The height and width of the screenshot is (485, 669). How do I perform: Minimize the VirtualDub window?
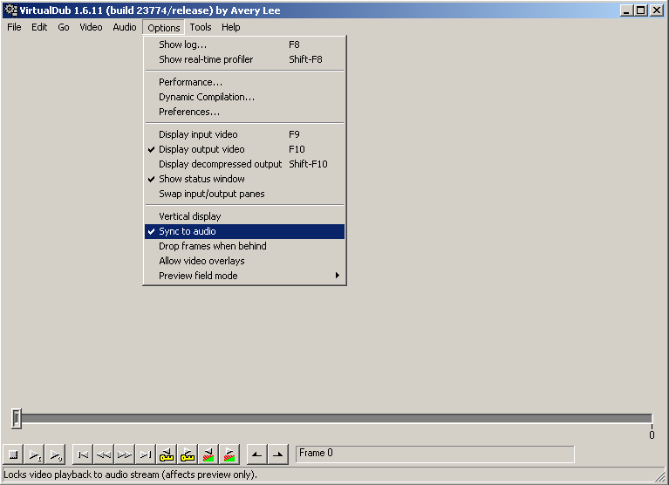coord(626,10)
